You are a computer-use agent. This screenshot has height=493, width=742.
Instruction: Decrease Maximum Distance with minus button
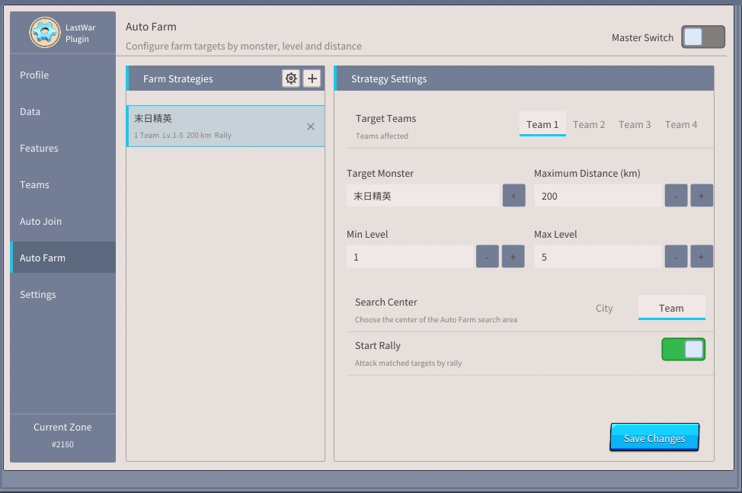[x=676, y=196]
